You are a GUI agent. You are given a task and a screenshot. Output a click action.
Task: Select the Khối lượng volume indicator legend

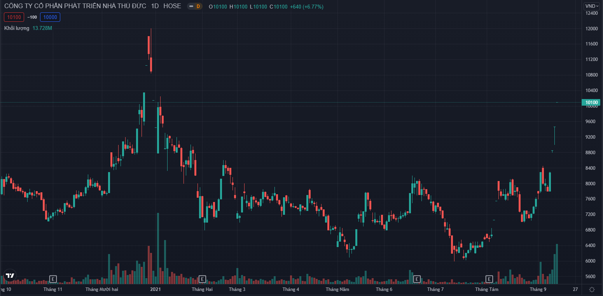17,28
